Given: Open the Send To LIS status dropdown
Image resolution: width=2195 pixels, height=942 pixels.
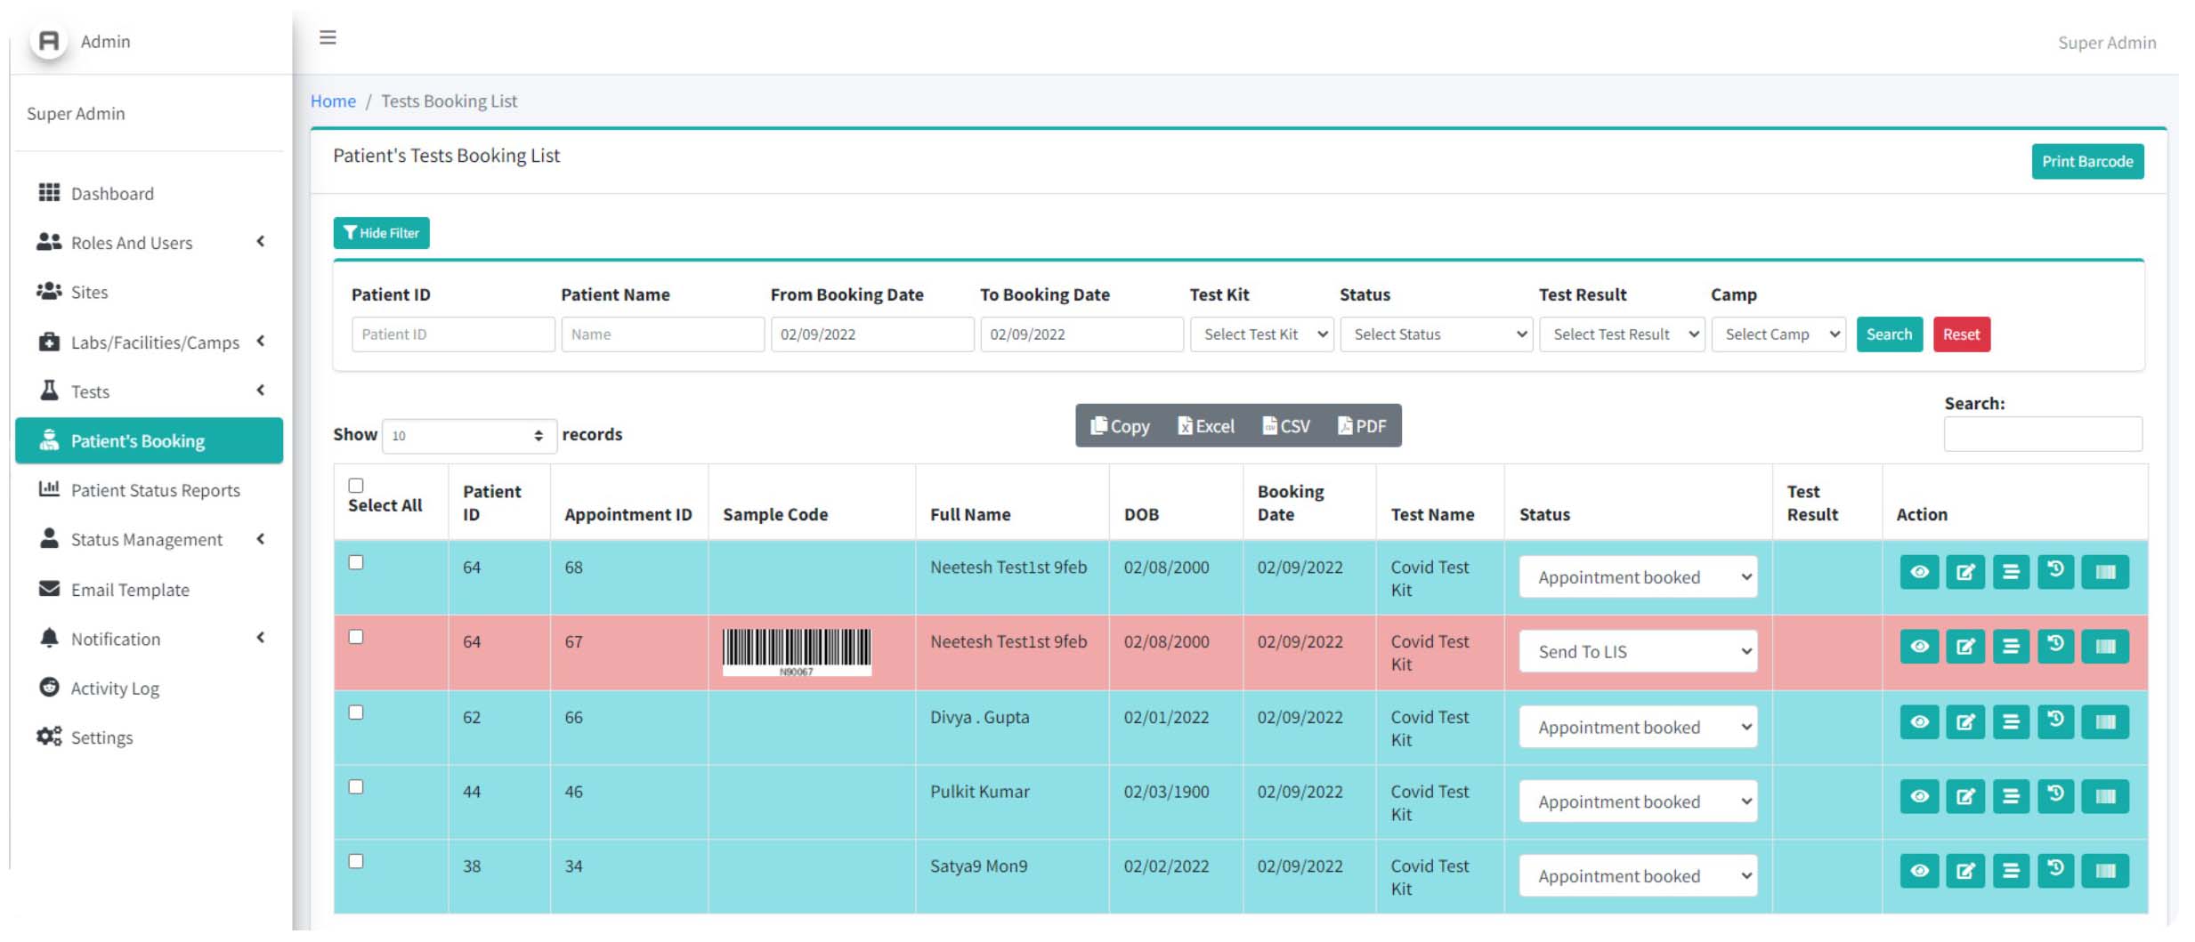Looking at the screenshot, I should 1638,652.
